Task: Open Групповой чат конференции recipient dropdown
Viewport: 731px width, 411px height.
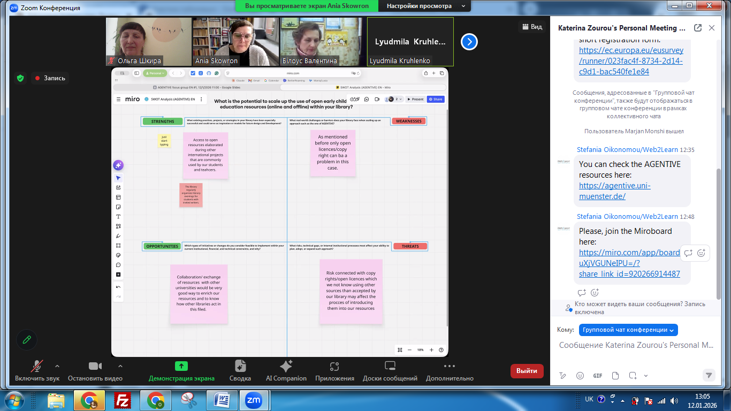Action: (628, 330)
